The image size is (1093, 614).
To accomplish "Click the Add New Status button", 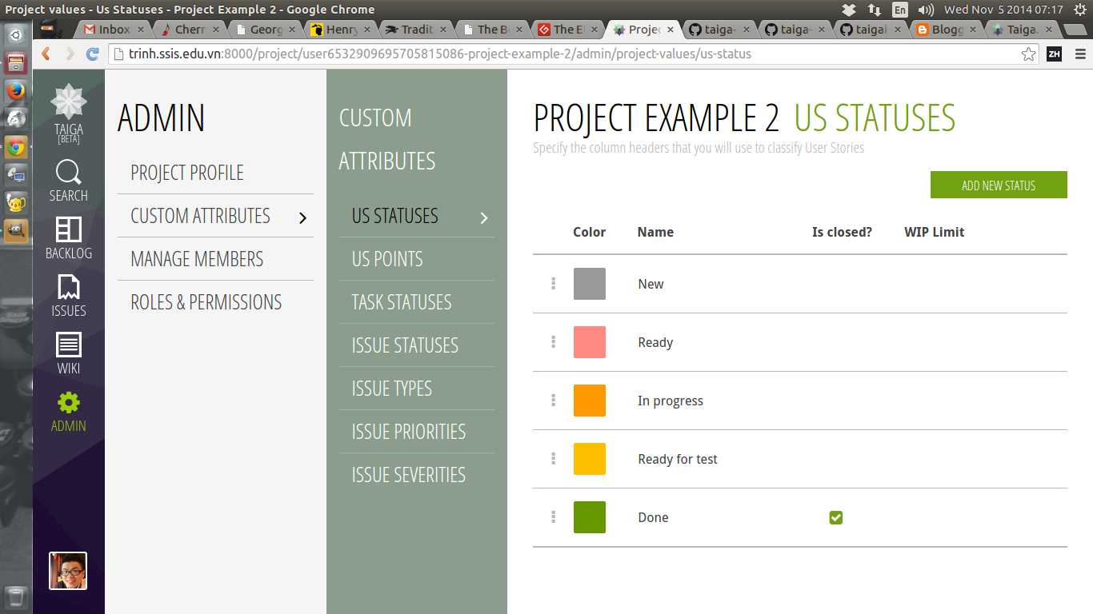I will (x=998, y=184).
